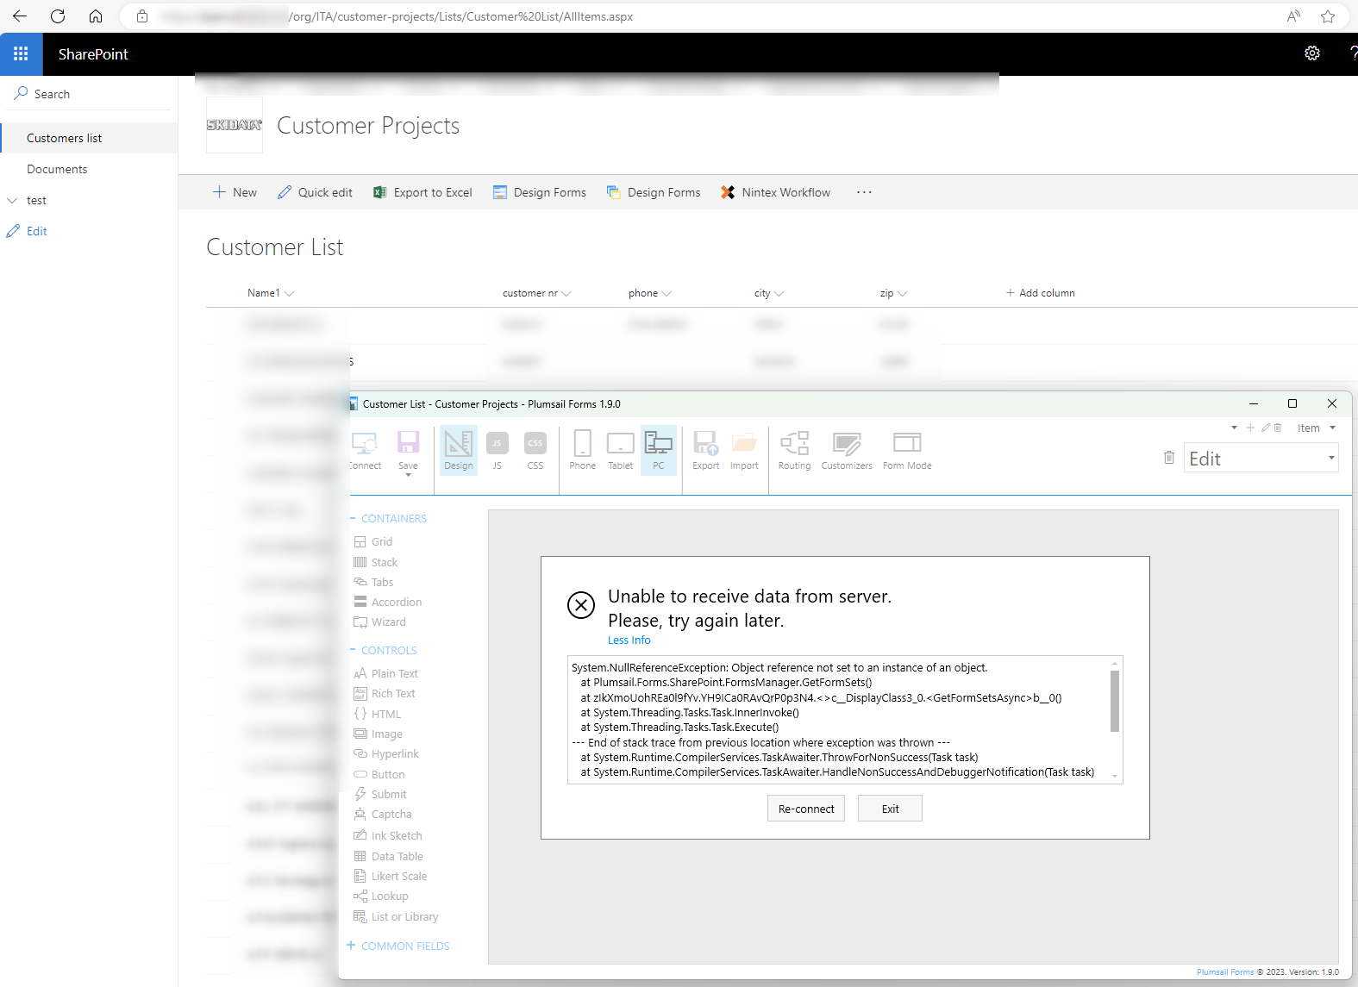Viewport: 1358px width, 987px height.
Task: Click the SharePoint Search box
Action: click(91, 94)
